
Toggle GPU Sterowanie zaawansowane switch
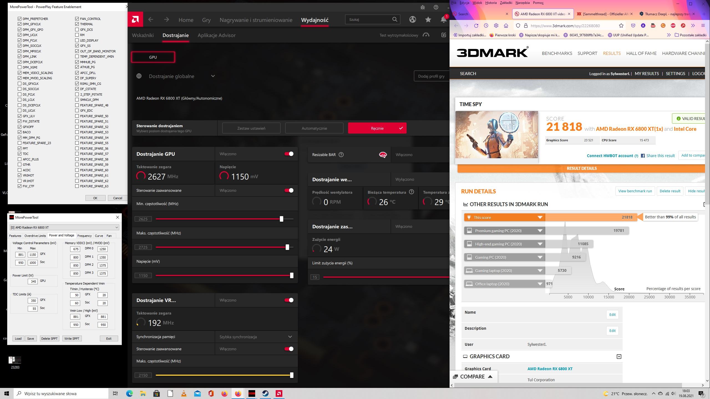tap(289, 190)
